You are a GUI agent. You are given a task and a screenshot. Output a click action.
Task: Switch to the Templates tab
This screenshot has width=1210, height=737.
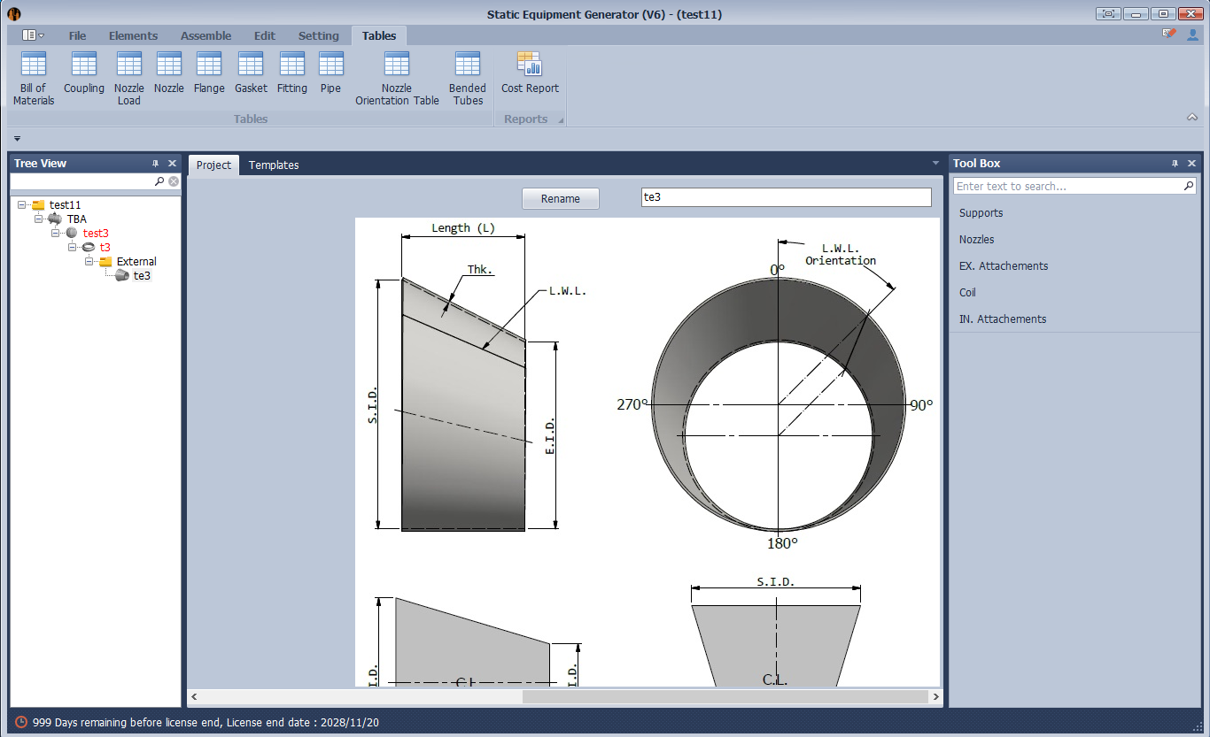[274, 165]
